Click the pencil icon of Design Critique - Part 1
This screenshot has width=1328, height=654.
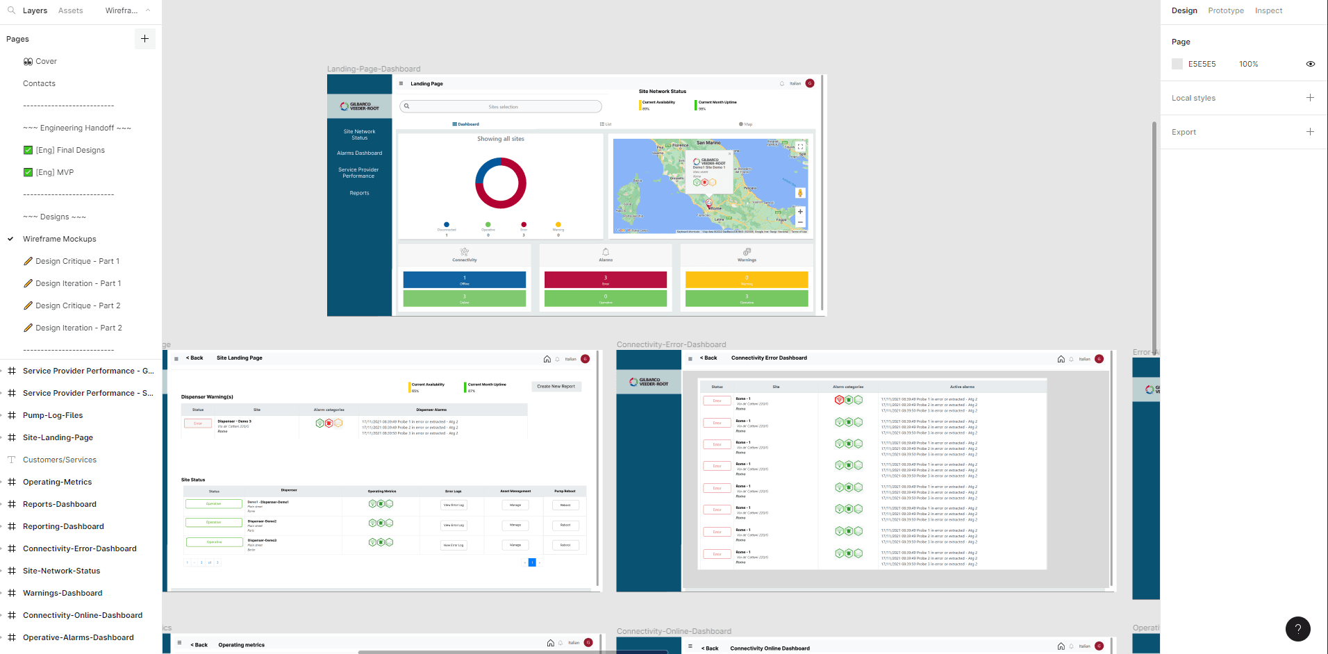click(x=28, y=261)
